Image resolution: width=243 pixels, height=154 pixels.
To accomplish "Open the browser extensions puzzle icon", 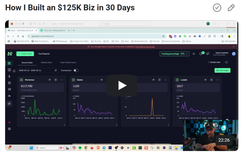I will click(215, 36).
